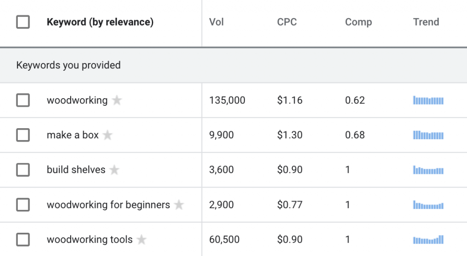Screen dimensions: 467x256
Task: Open trend chart for woodworking for beginners
Action: click(x=428, y=205)
